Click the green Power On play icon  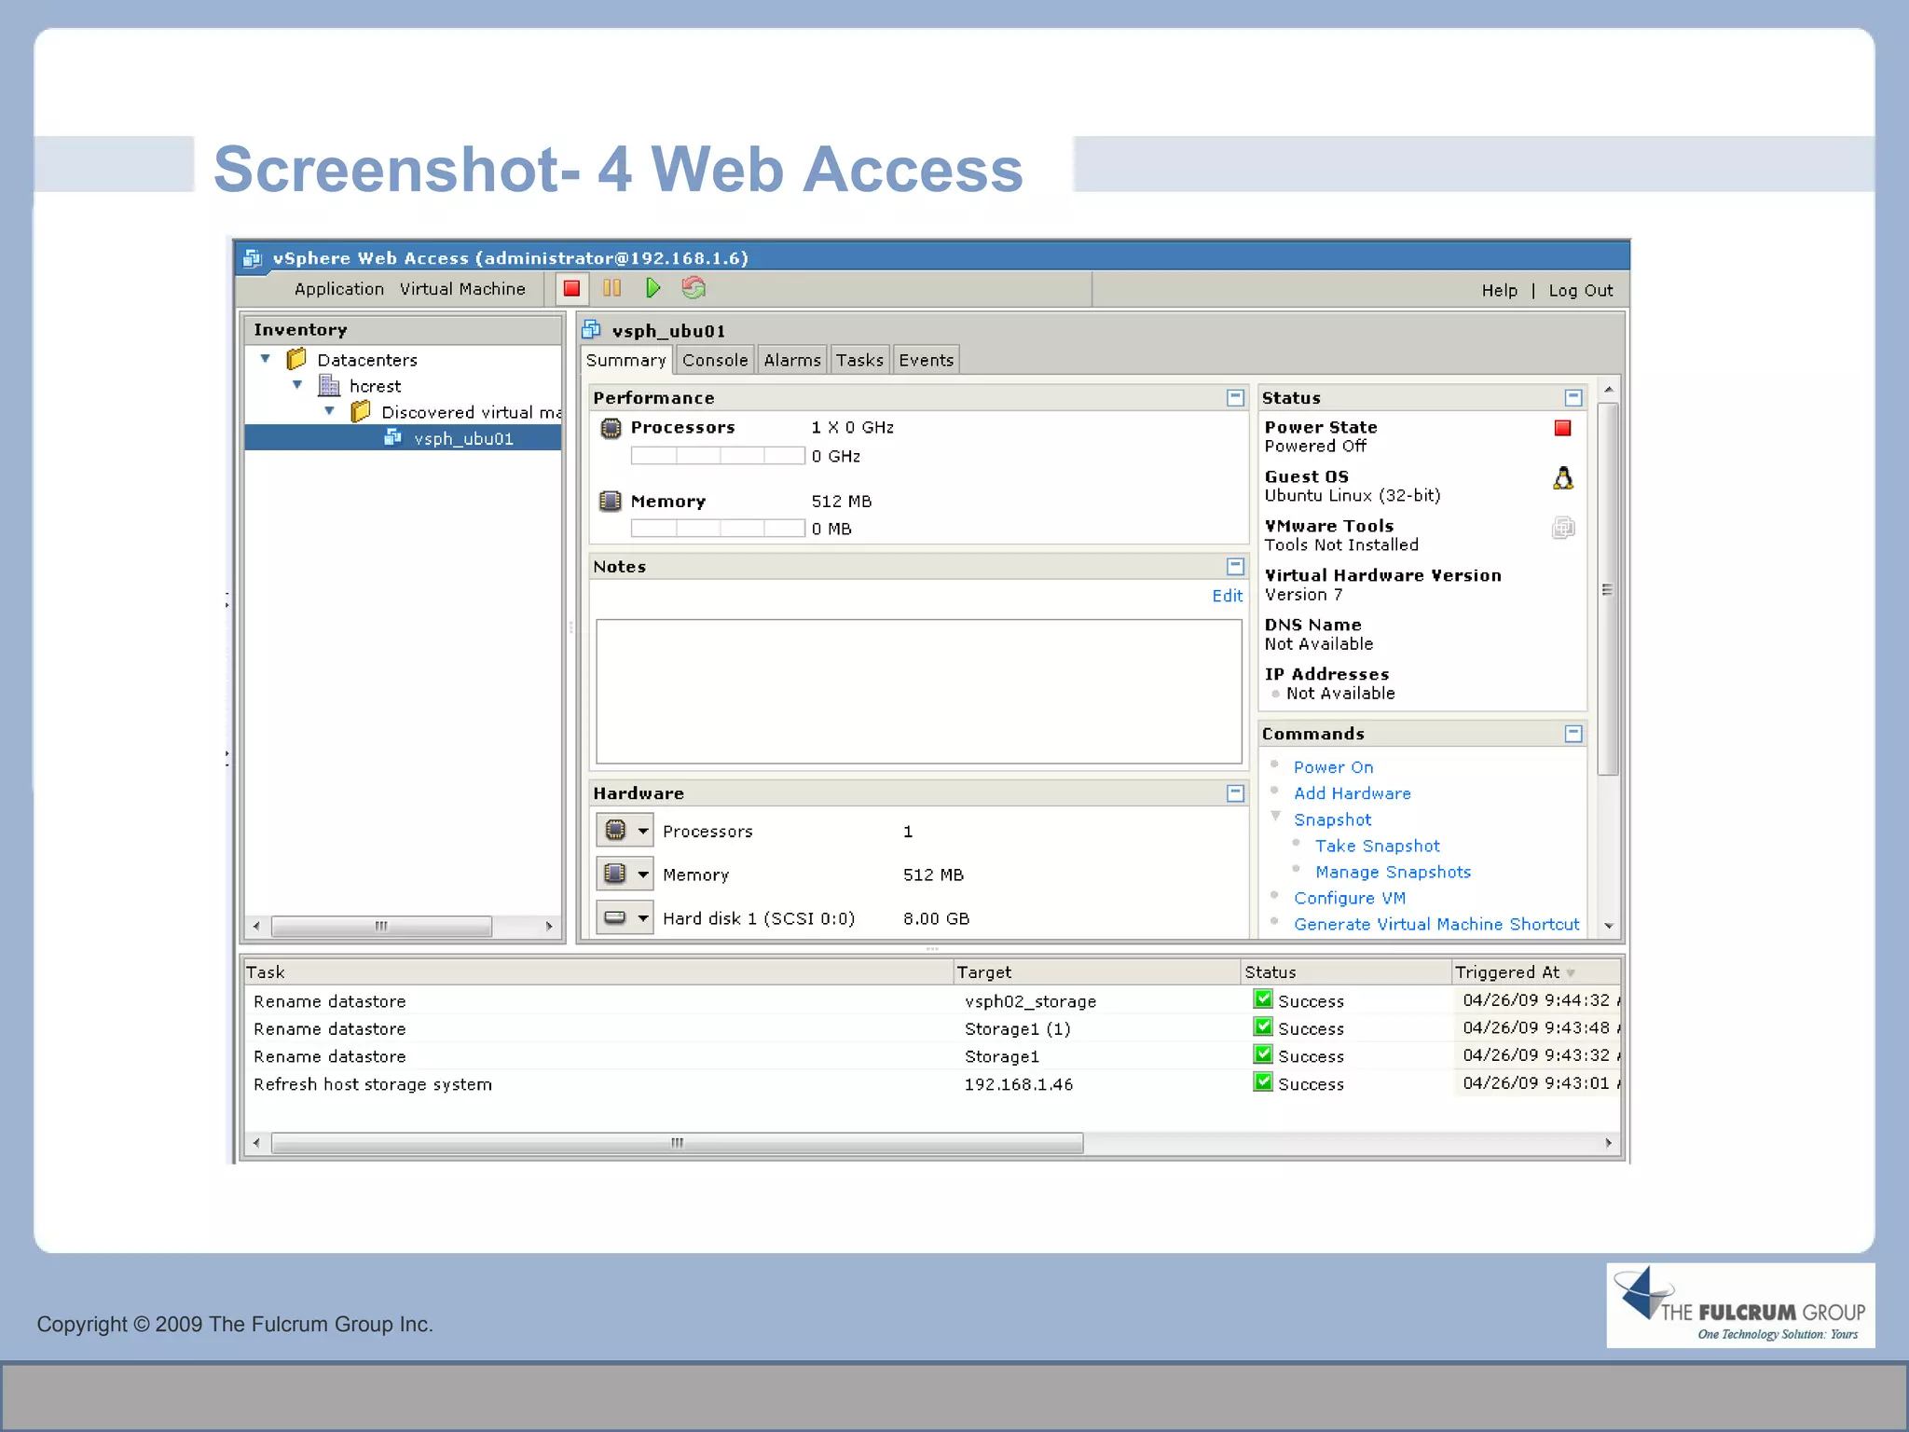point(652,289)
